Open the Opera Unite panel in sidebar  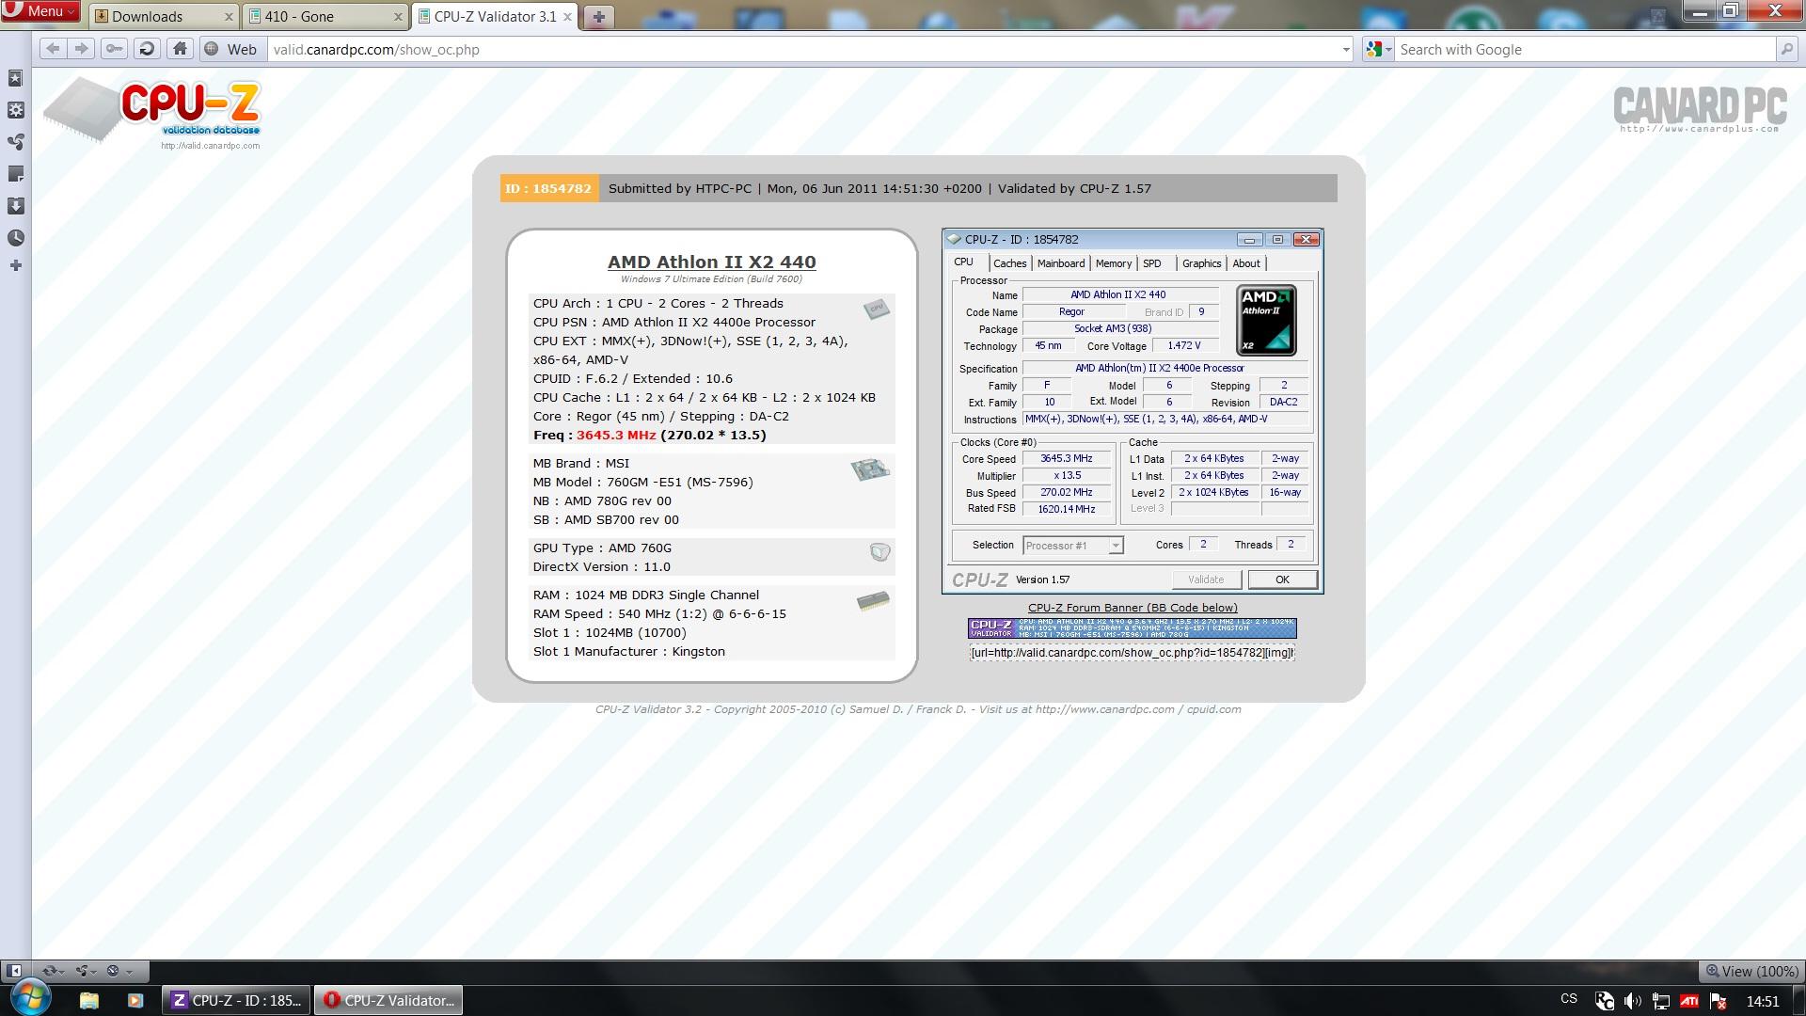tap(15, 142)
